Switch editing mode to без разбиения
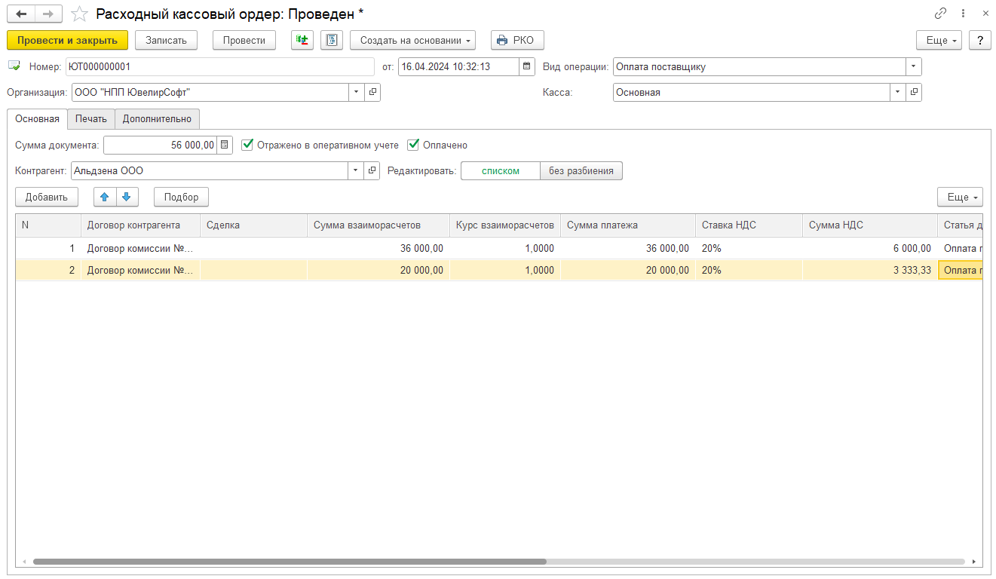This screenshot has width=996, height=579. tap(581, 170)
